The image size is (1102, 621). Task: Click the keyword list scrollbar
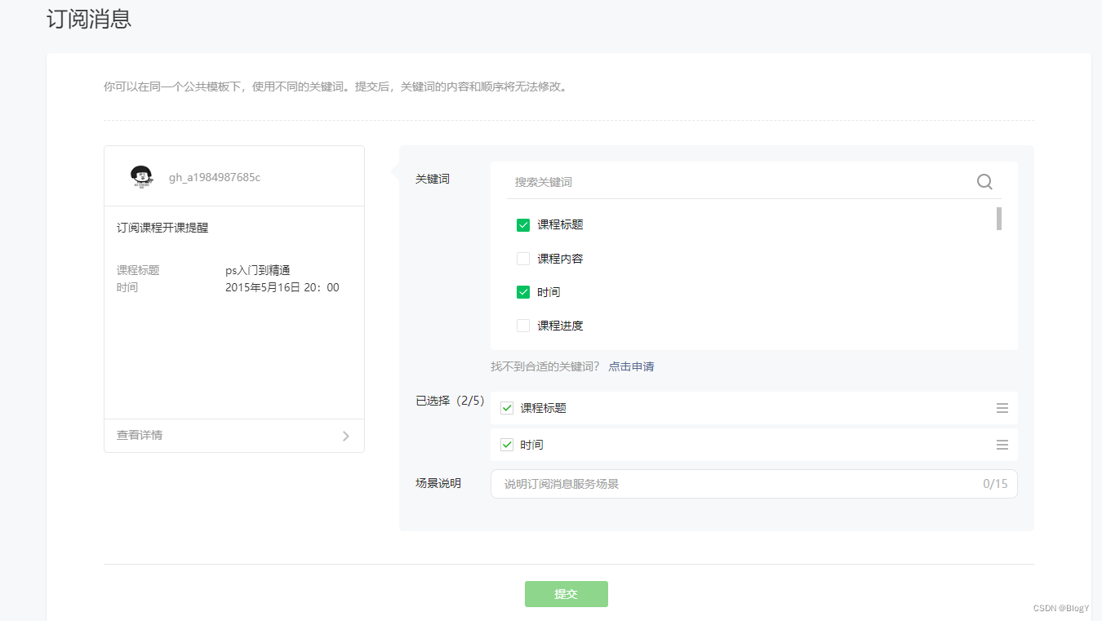point(998,219)
